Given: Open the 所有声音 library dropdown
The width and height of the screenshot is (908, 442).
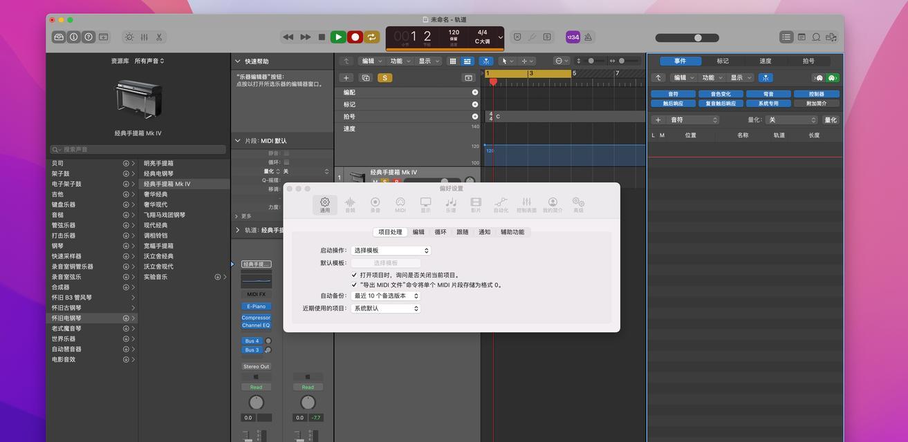Looking at the screenshot, I should click(x=149, y=61).
